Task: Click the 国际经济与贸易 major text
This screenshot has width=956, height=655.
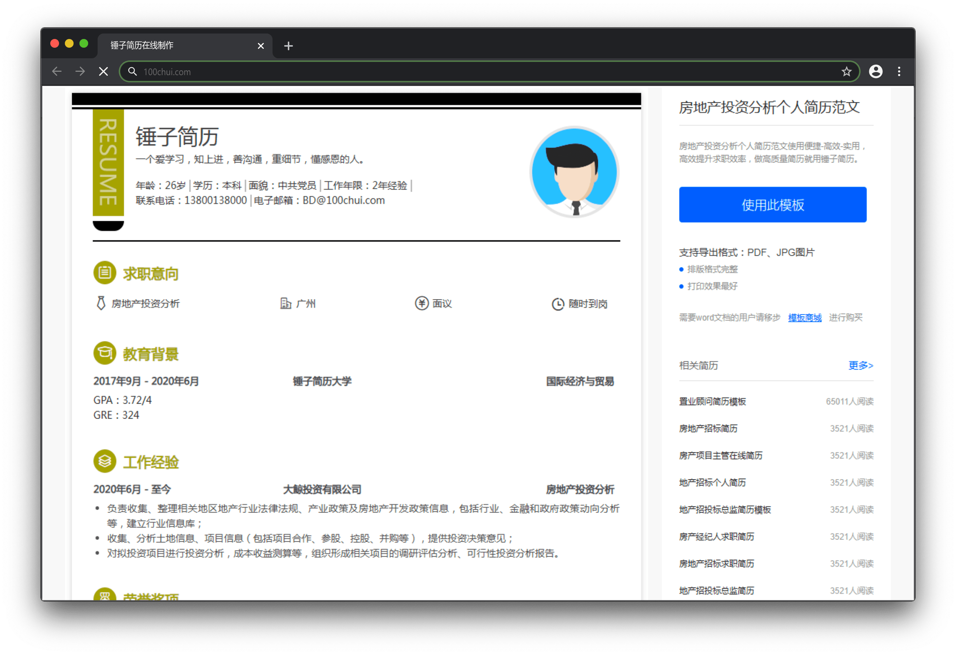Action: click(x=580, y=381)
